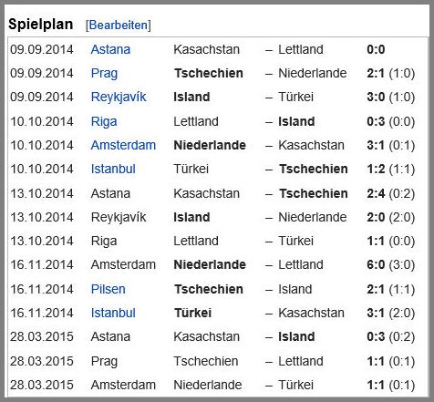Select bold Island in the Riga row
The height and width of the screenshot is (402, 434).
(x=296, y=121)
